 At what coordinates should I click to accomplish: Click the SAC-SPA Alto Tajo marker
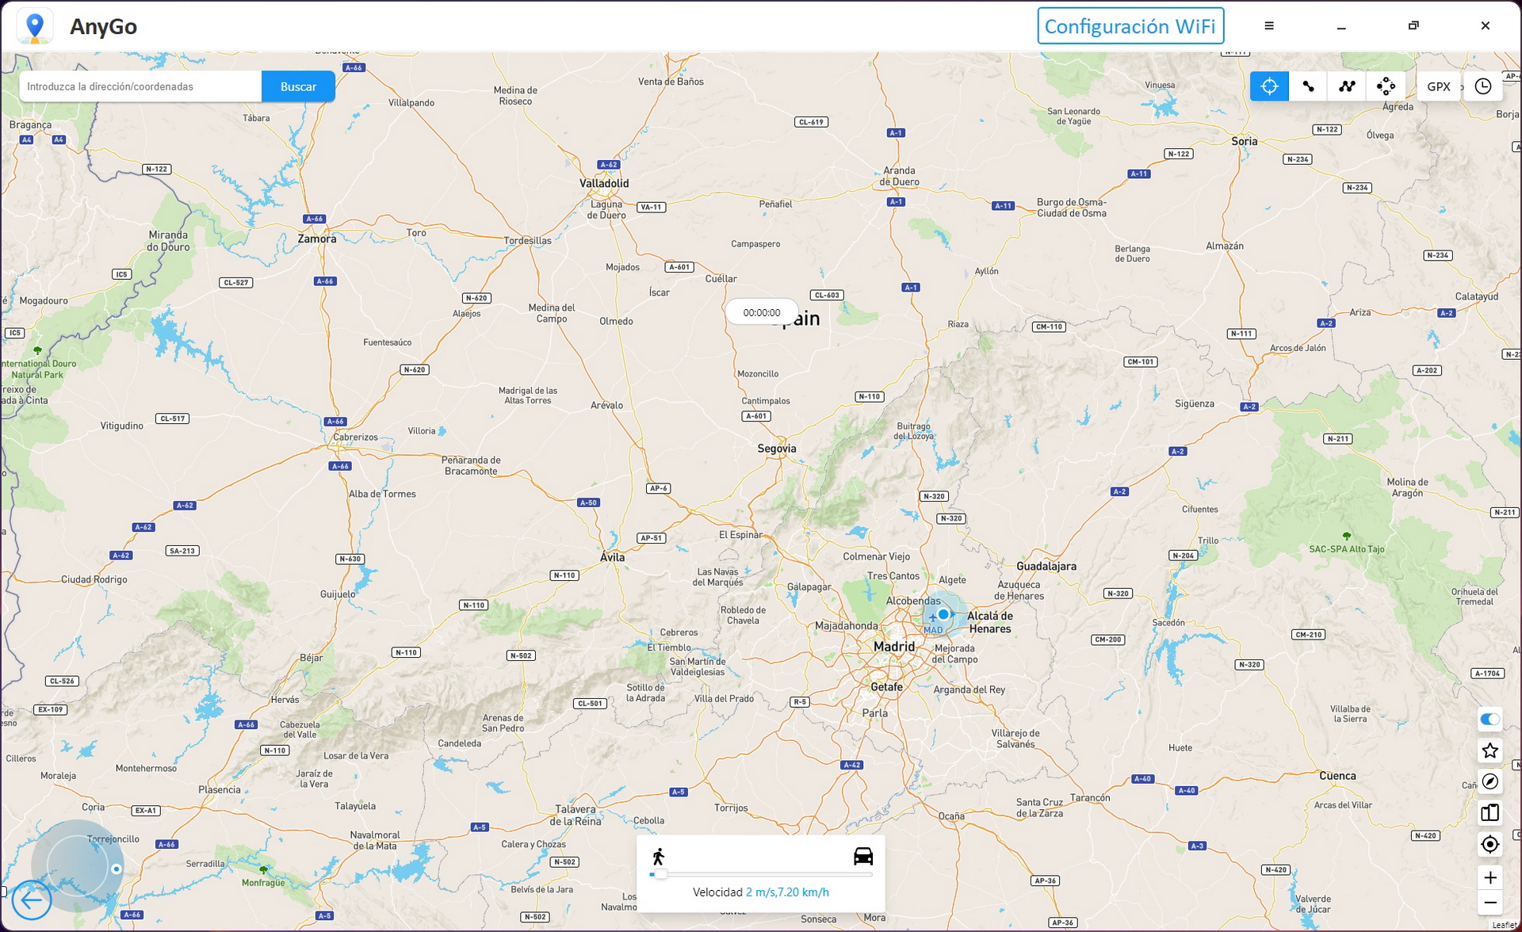click(1347, 537)
